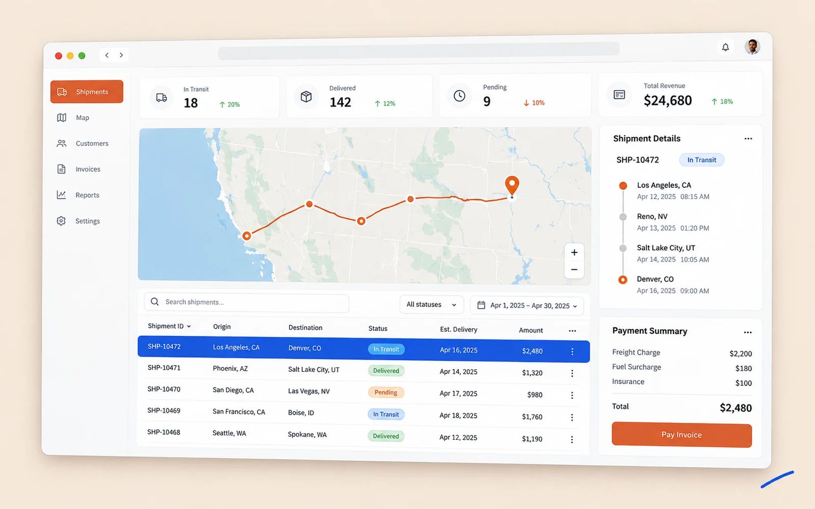Select the SHP-10468 shipment ID

point(164,432)
